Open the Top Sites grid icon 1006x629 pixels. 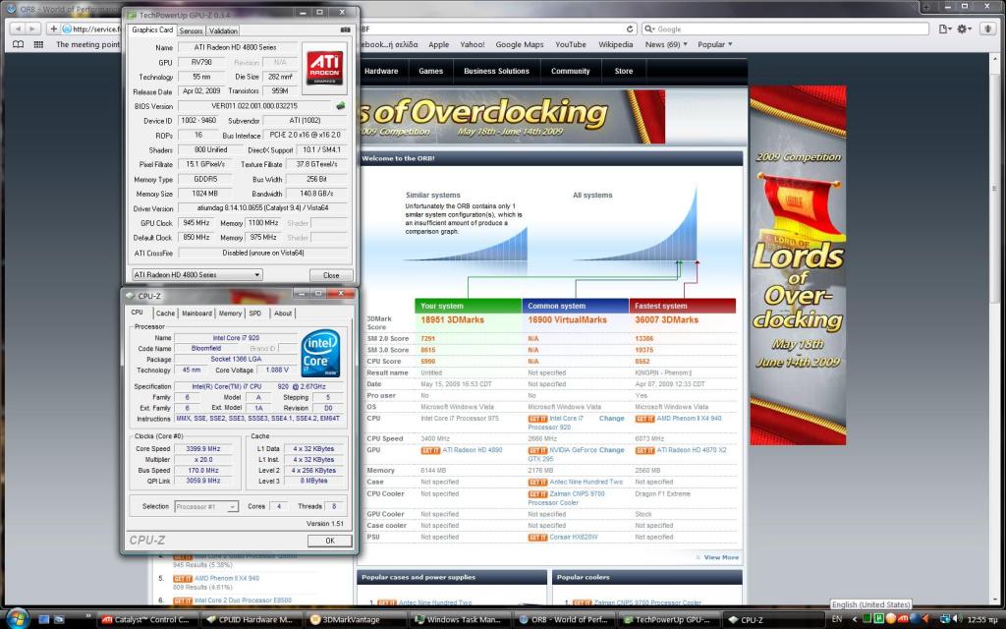[x=38, y=44]
